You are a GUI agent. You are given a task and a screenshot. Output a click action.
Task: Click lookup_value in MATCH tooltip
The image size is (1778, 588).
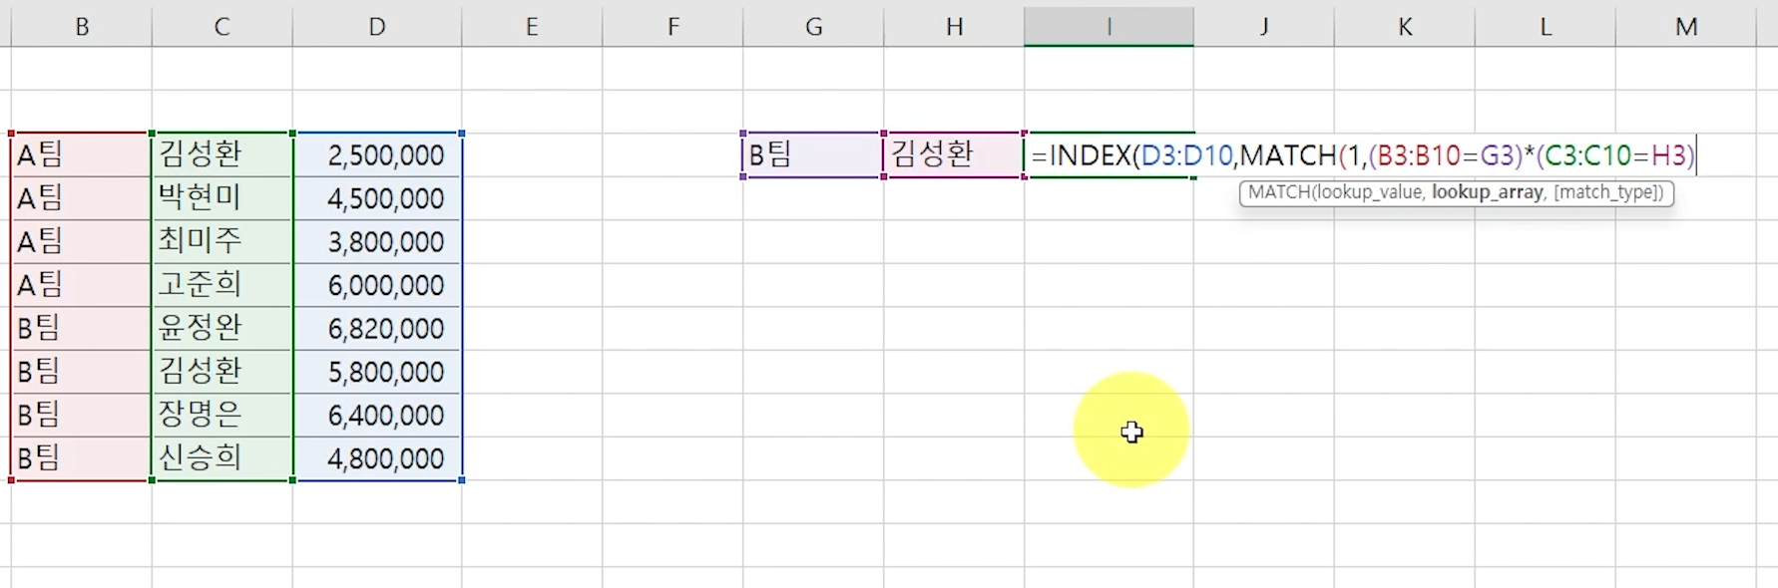click(x=1369, y=192)
